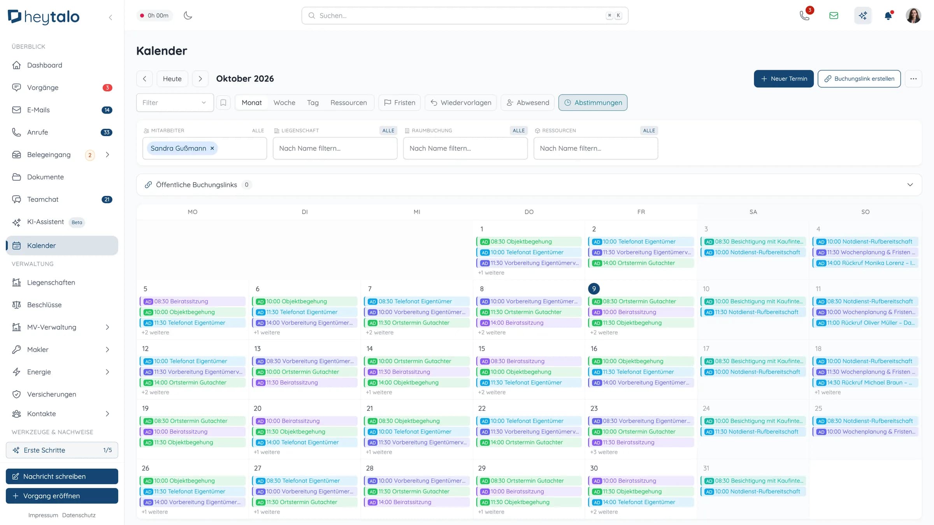Jump to today with Heute button
Viewport: 934px width, 525px height.
(172, 79)
